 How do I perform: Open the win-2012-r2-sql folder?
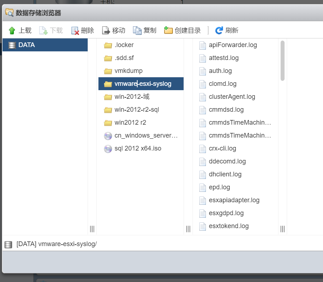[x=141, y=110]
